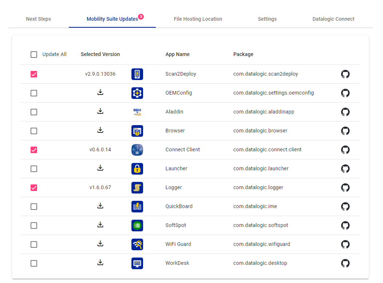Click package name com.datalogic.desktop
Viewport: 383px width, 283px height.
[260, 263]
